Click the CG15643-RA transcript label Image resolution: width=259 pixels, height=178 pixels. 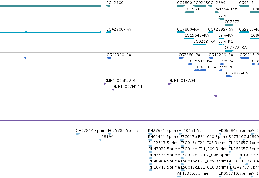point(197,35)
